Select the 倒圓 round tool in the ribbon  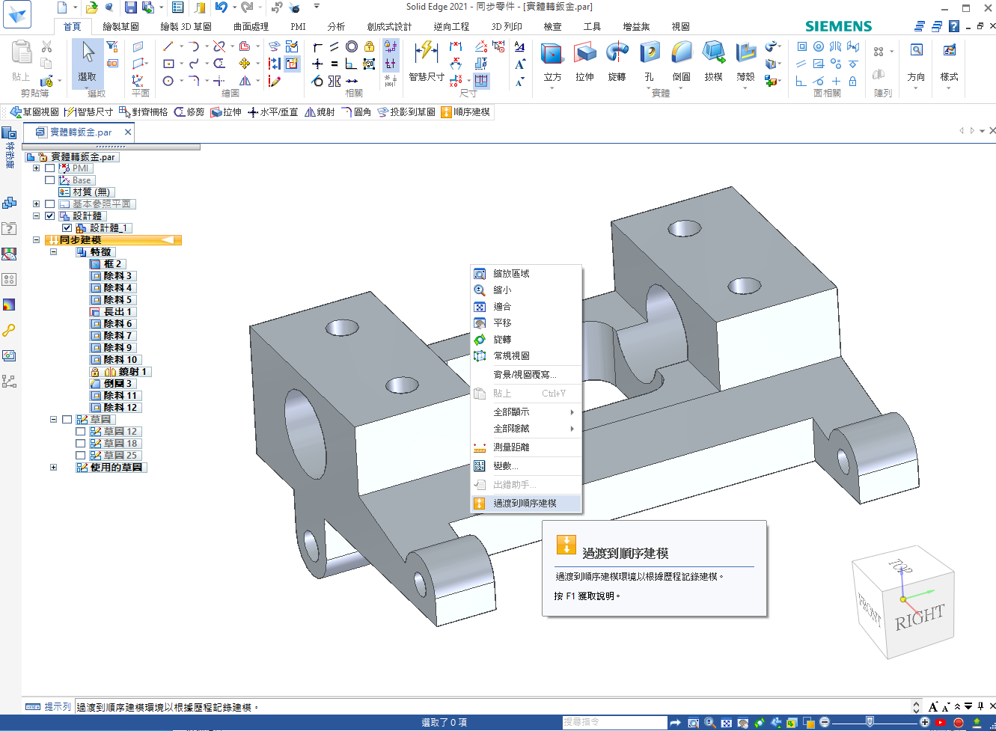[681, 53]
